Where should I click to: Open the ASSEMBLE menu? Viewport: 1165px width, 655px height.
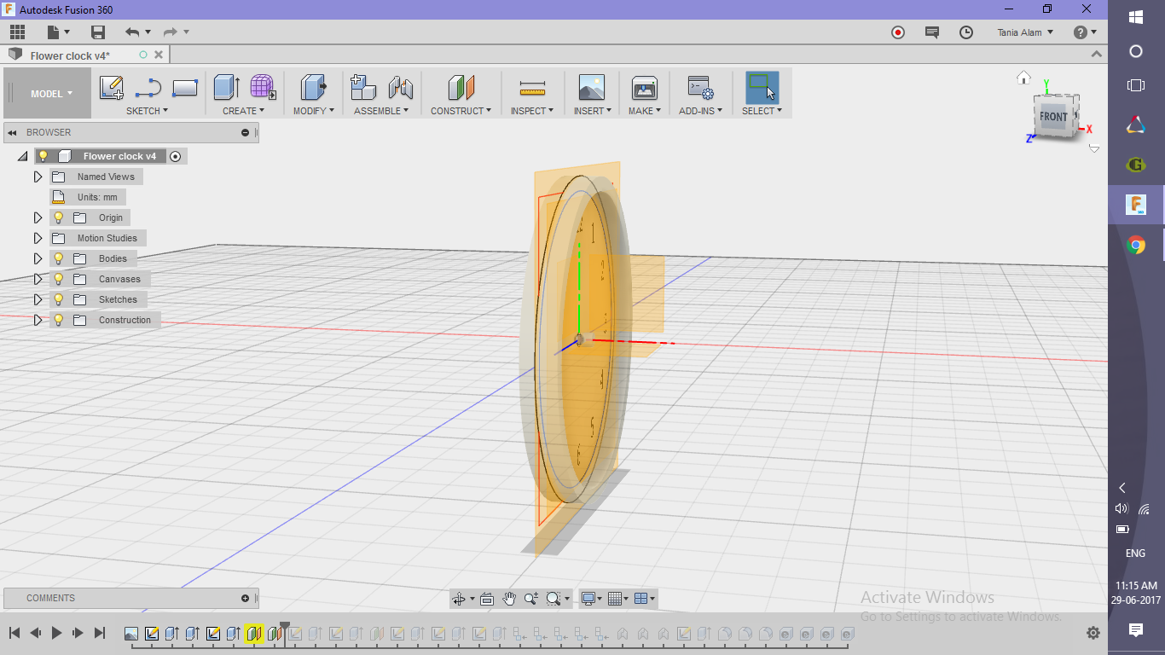[x=381, y=111]
